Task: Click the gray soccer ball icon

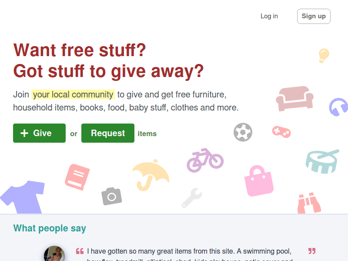Action: coord(243,132)
